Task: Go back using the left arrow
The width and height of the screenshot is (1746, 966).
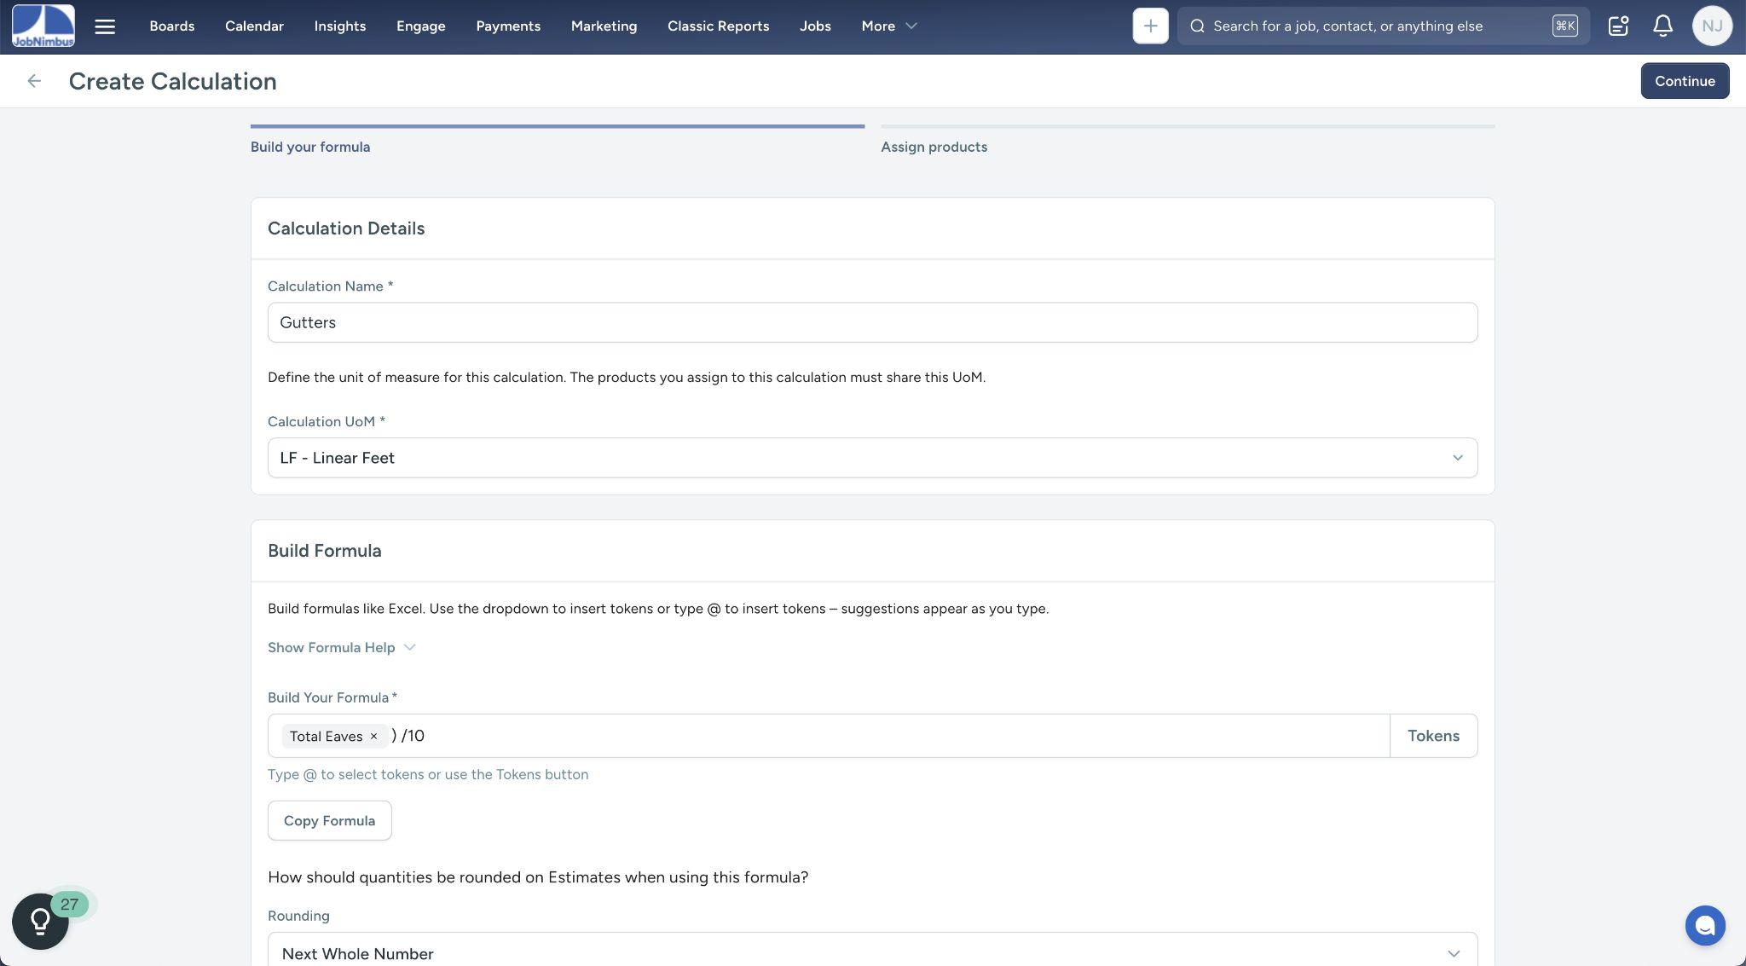Action: tap(34, 81)
